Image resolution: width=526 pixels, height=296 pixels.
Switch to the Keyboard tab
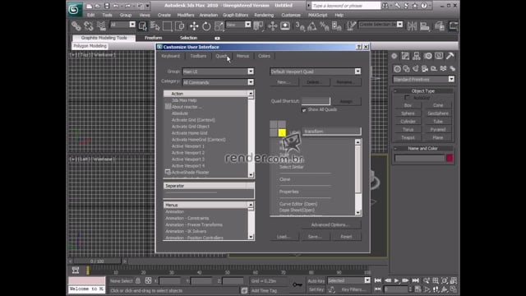(x=170, y=56)
